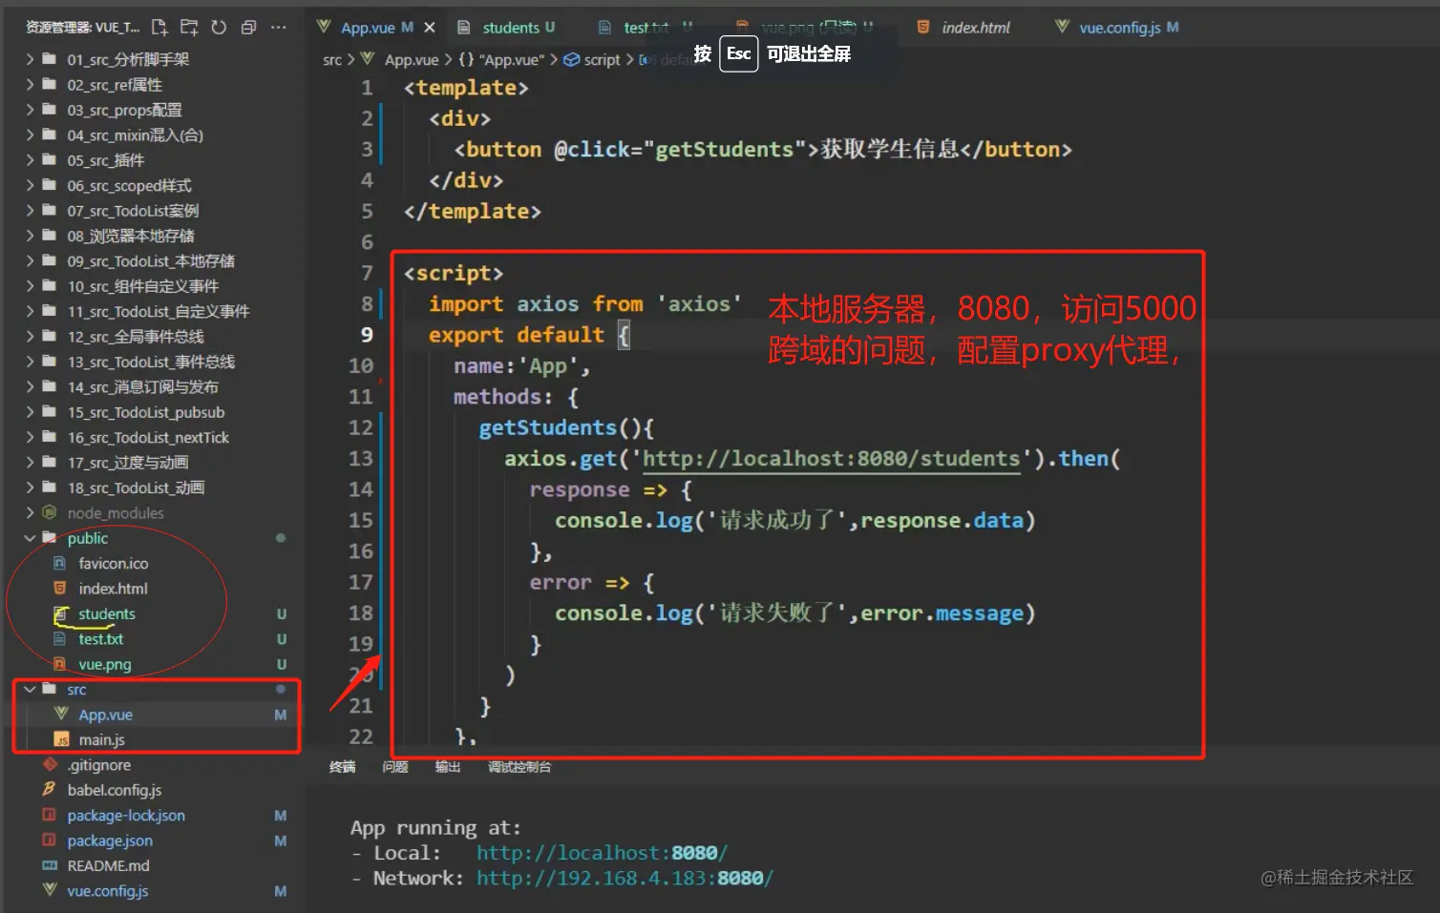The width and height of the screenshot is (1440, 913).
Task: Click the 资源管理器 explorer panel title
Action: click(x=82, y=28)
